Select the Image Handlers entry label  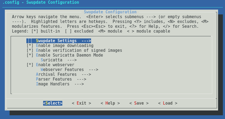(x=53, y=84)
